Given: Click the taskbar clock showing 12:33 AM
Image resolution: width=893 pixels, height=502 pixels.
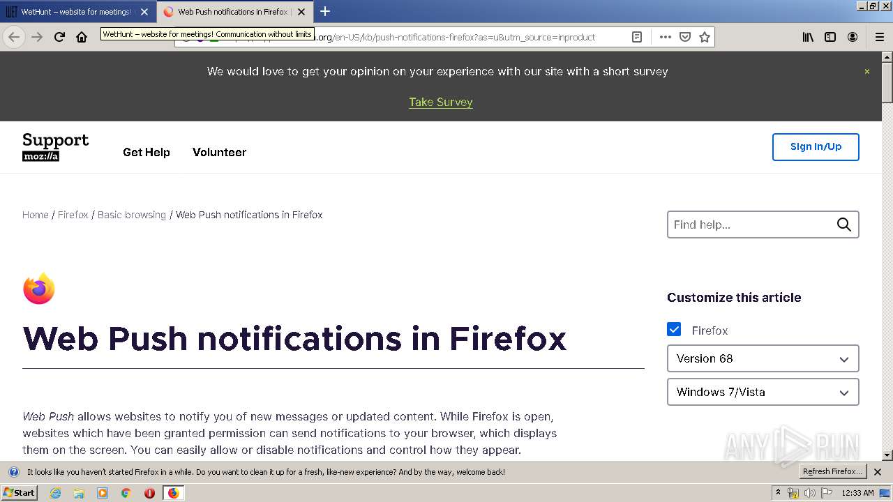Looking at the screenshot, I should [x=857, y=493].
